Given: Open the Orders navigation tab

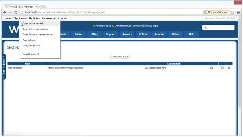Looking at the screenshot, I should pyautogui.click(x=79, y=34).
